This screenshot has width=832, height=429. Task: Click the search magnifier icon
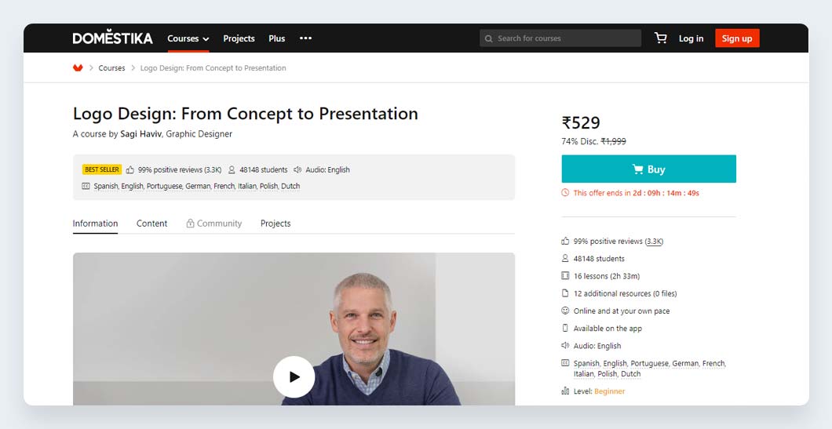489,38
